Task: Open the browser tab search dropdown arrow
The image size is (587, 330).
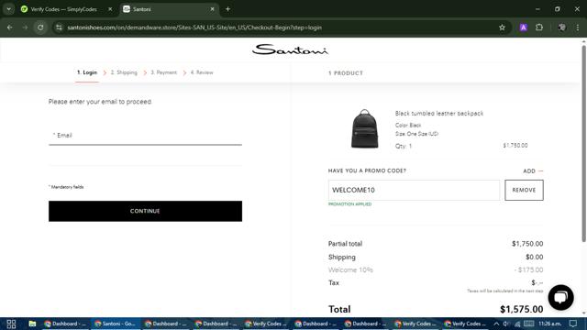Action: pyautogui.click(x=8, y=9)
